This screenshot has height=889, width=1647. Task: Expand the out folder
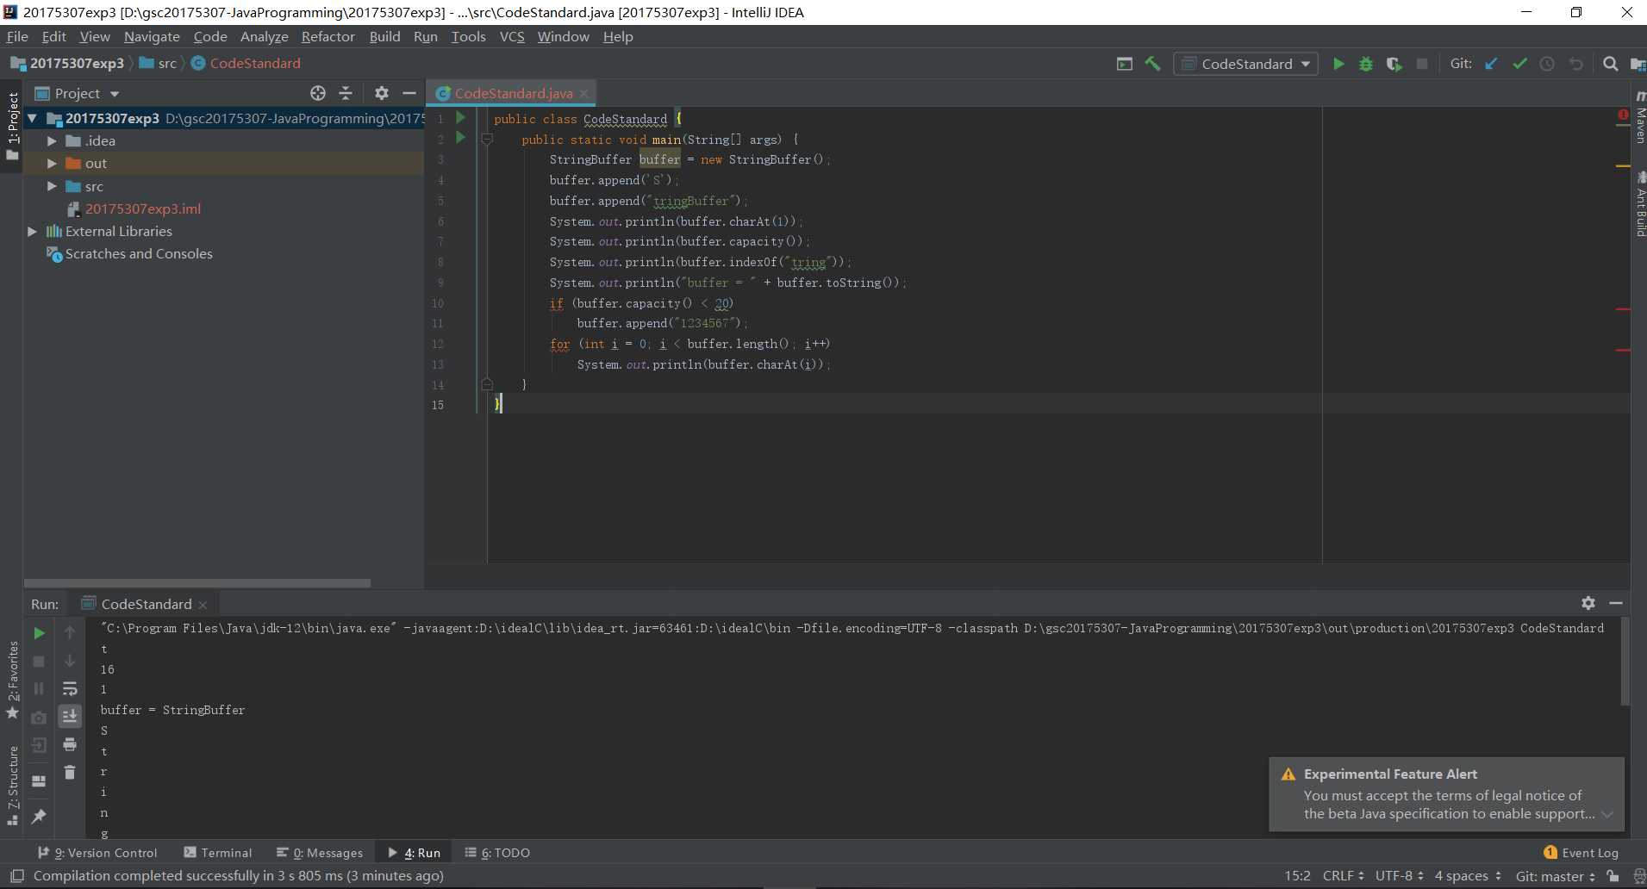pos(52,163)
